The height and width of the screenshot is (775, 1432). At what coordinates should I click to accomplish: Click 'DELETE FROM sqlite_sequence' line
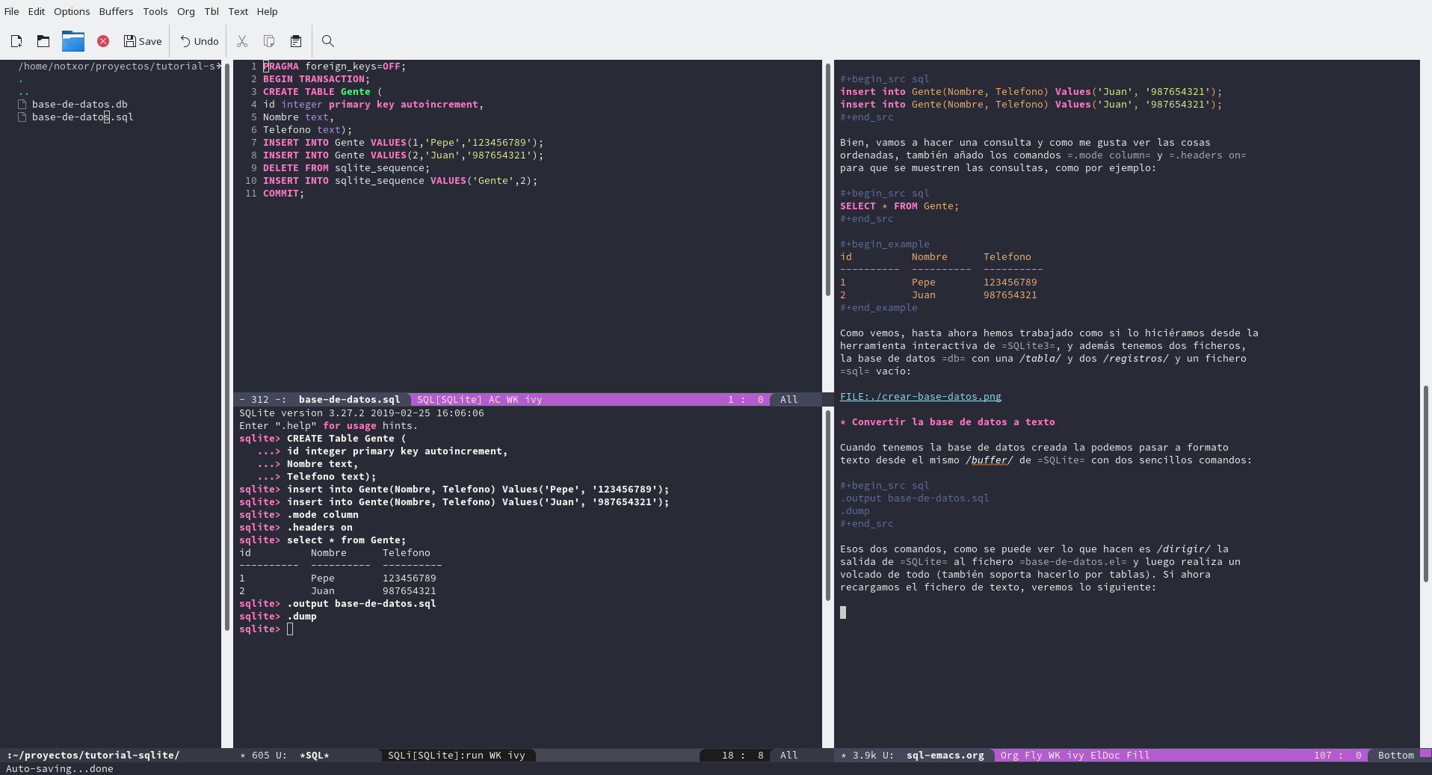click(x=346, y=168)
